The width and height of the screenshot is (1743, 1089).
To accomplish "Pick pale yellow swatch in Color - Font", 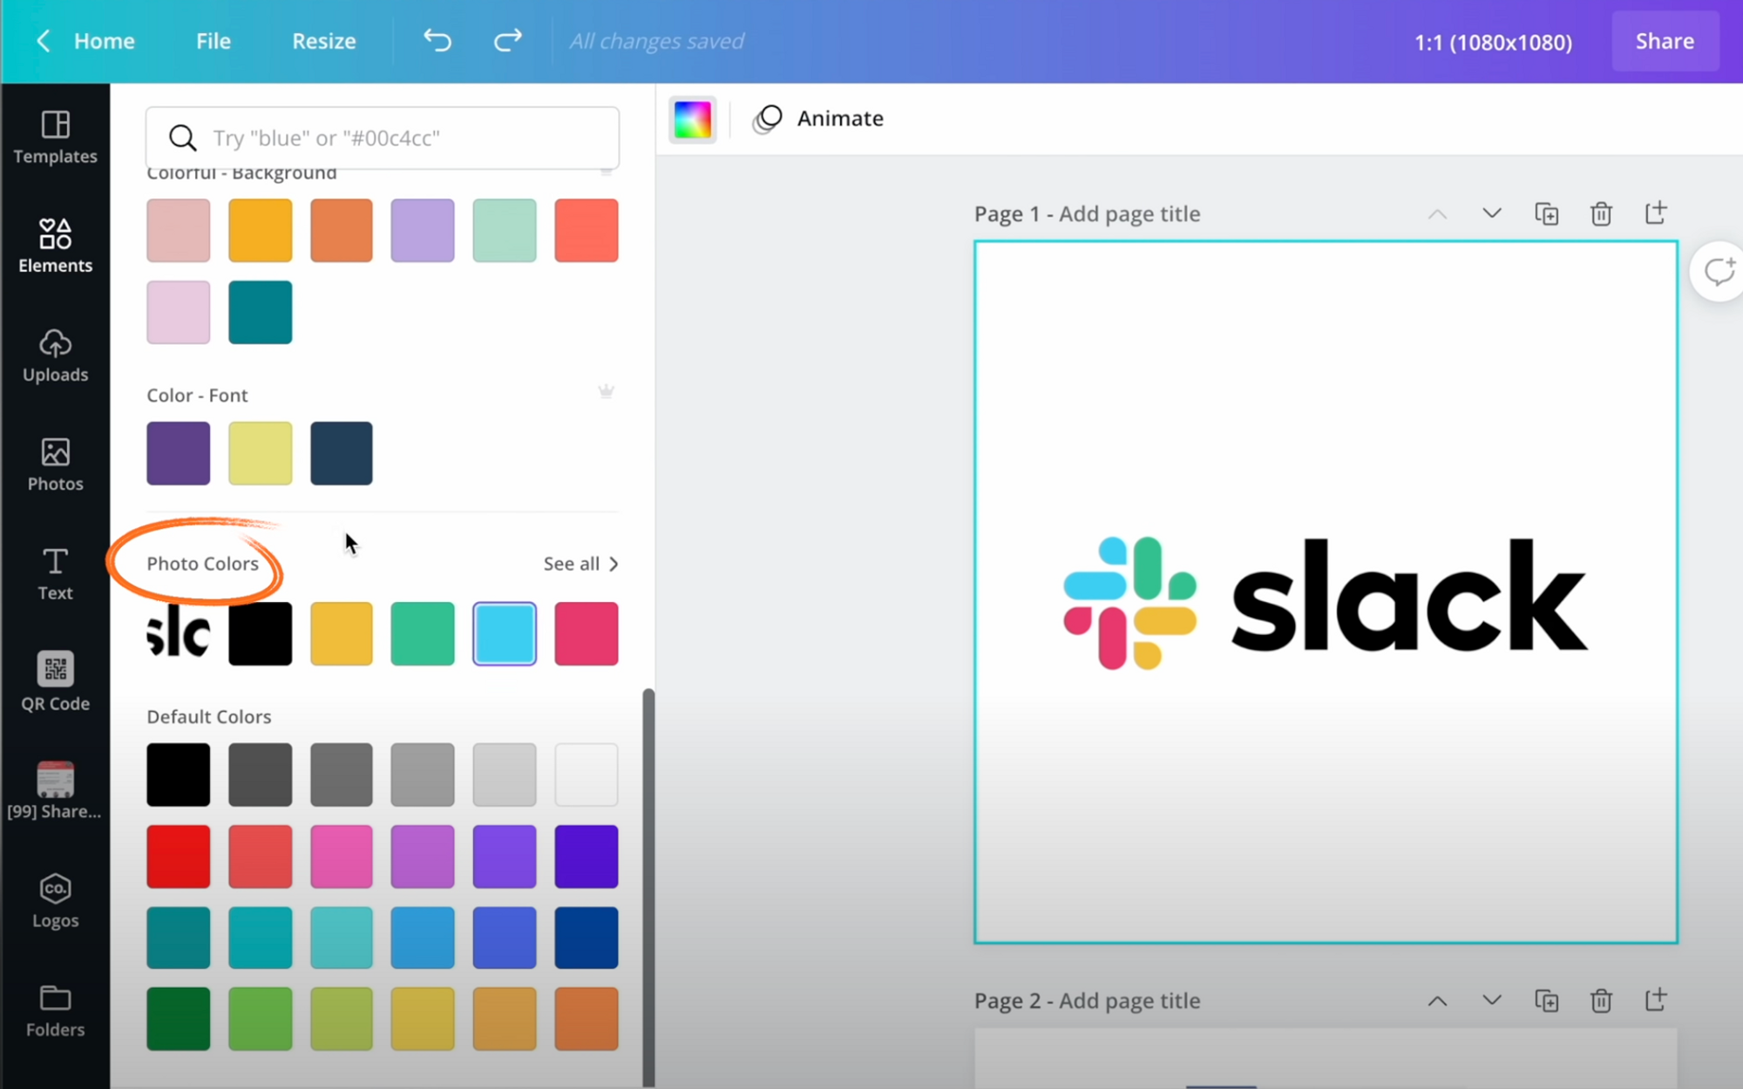I will coord(260,453).
